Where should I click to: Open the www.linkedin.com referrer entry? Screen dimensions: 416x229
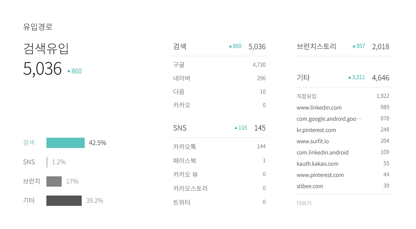[319, 107]
